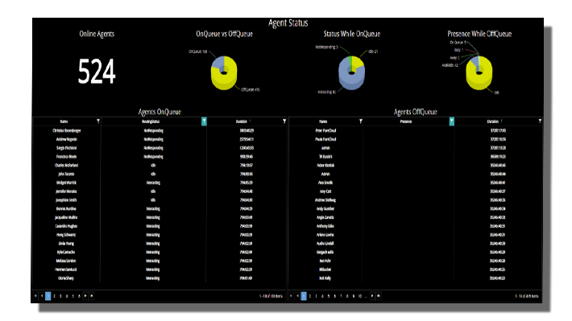
Task: Sort by the Presence column header
Action: tap(406, 121)
